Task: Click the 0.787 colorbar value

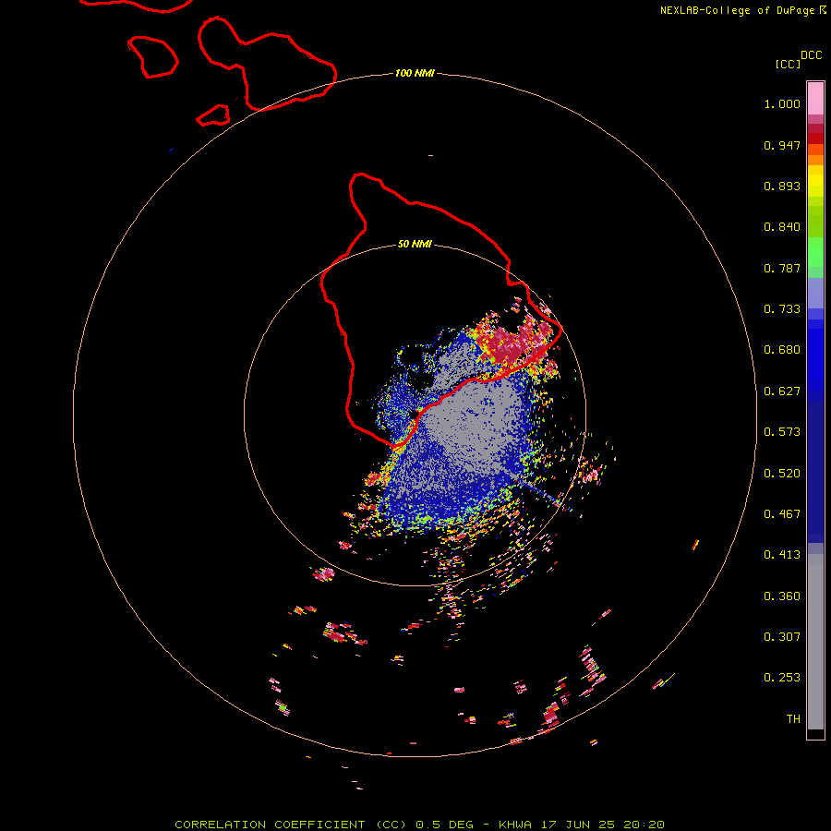Action: pos(782,268)
